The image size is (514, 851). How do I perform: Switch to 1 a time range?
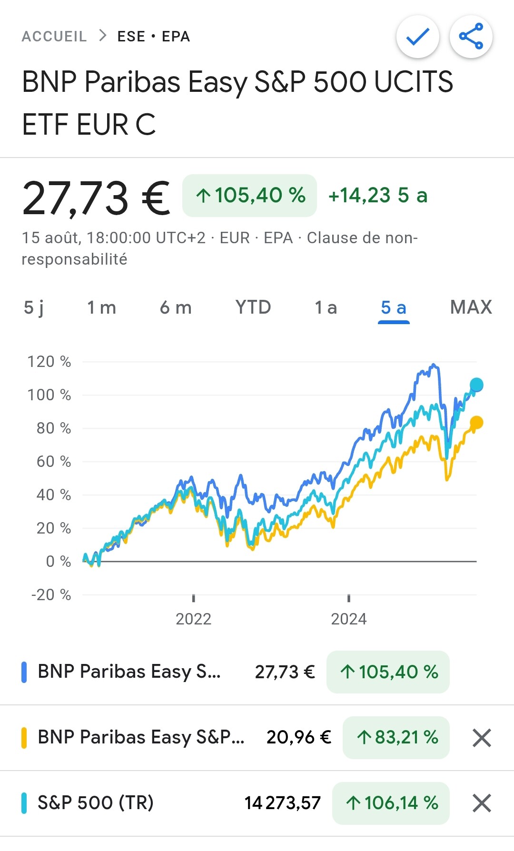[326, 307]
